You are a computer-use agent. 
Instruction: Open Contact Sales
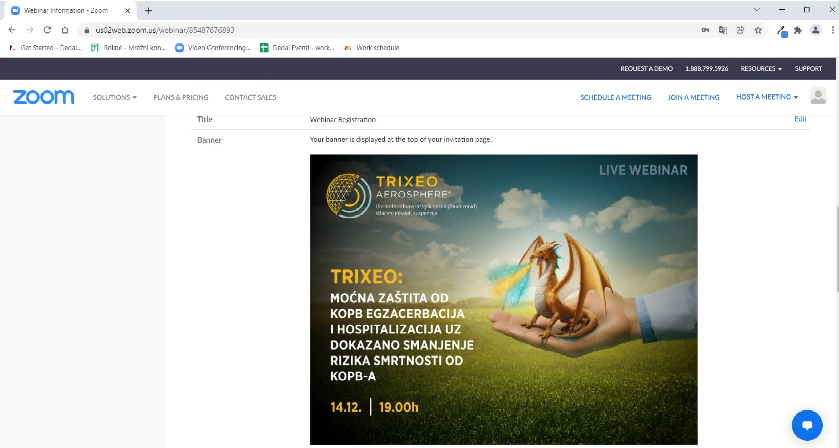click(x=250, y=97)
